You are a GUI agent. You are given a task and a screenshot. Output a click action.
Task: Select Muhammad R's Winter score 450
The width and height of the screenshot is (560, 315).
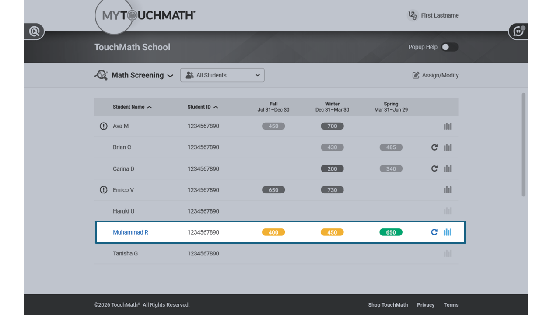[332, 232]
